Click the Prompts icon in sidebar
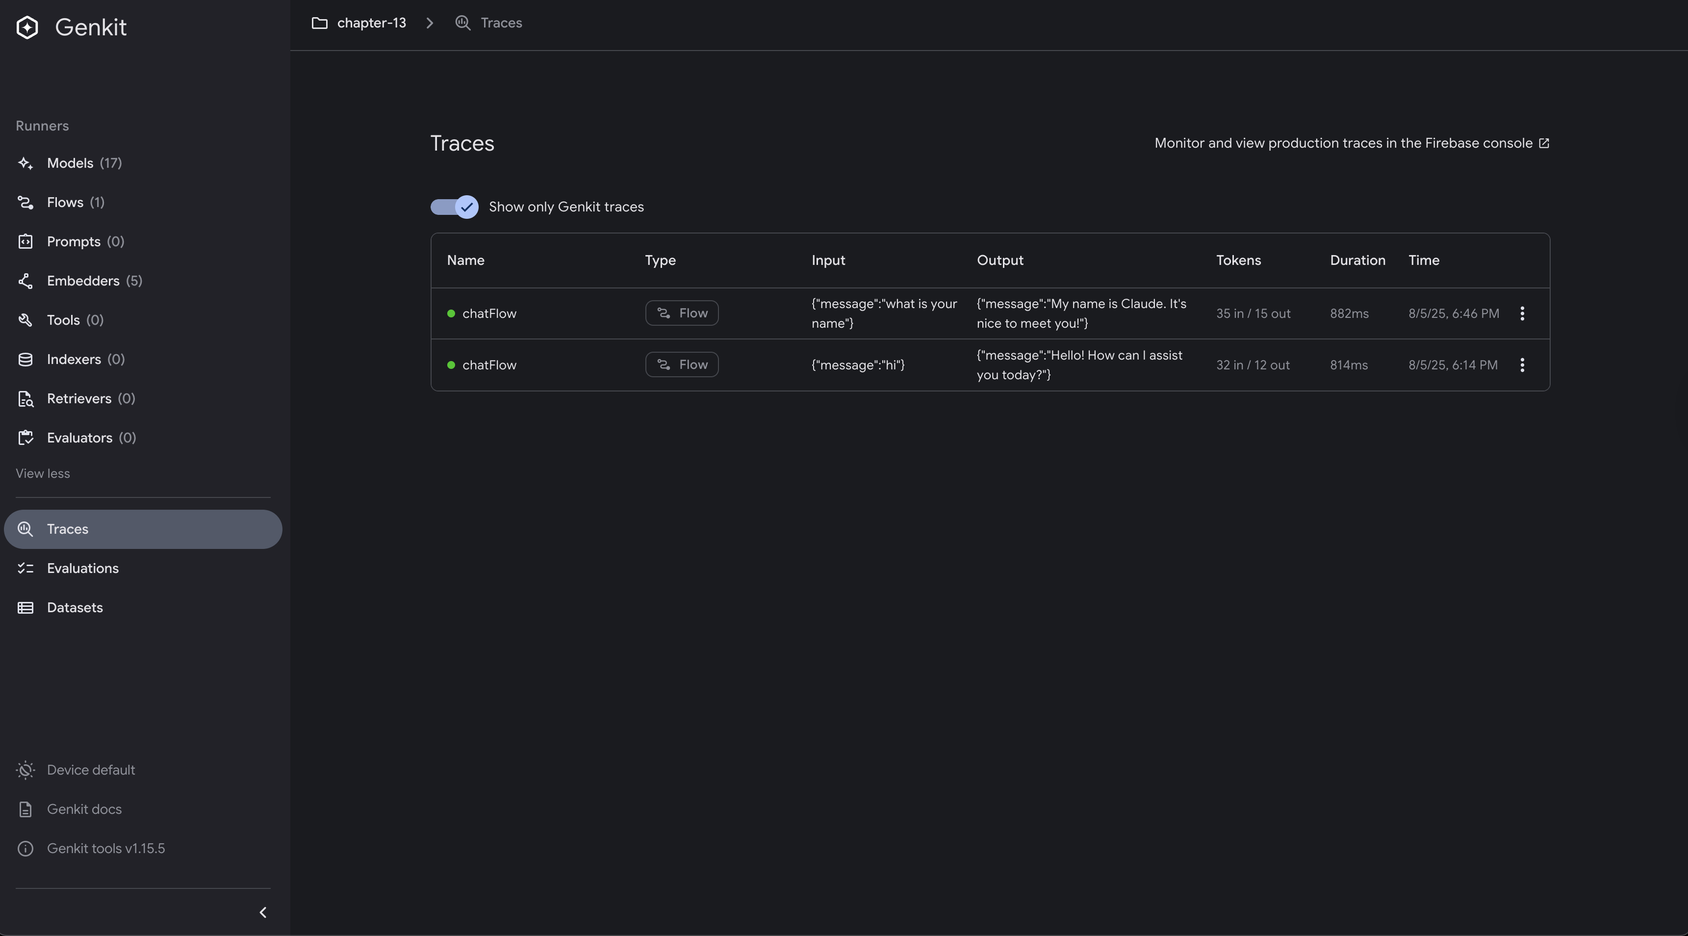Screen dimensions: 1688x936 [x=26, y=242]
